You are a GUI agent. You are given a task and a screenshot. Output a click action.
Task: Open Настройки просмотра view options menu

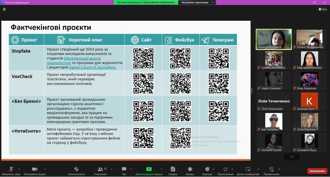[197, 2]
